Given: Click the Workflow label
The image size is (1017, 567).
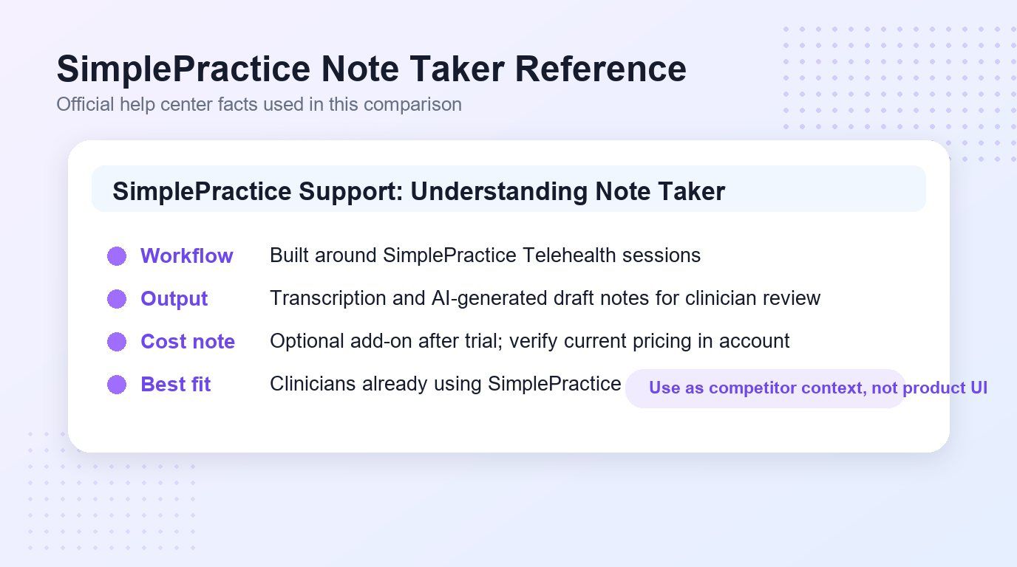Looking at the screenshot, I should tap(187, 256).
